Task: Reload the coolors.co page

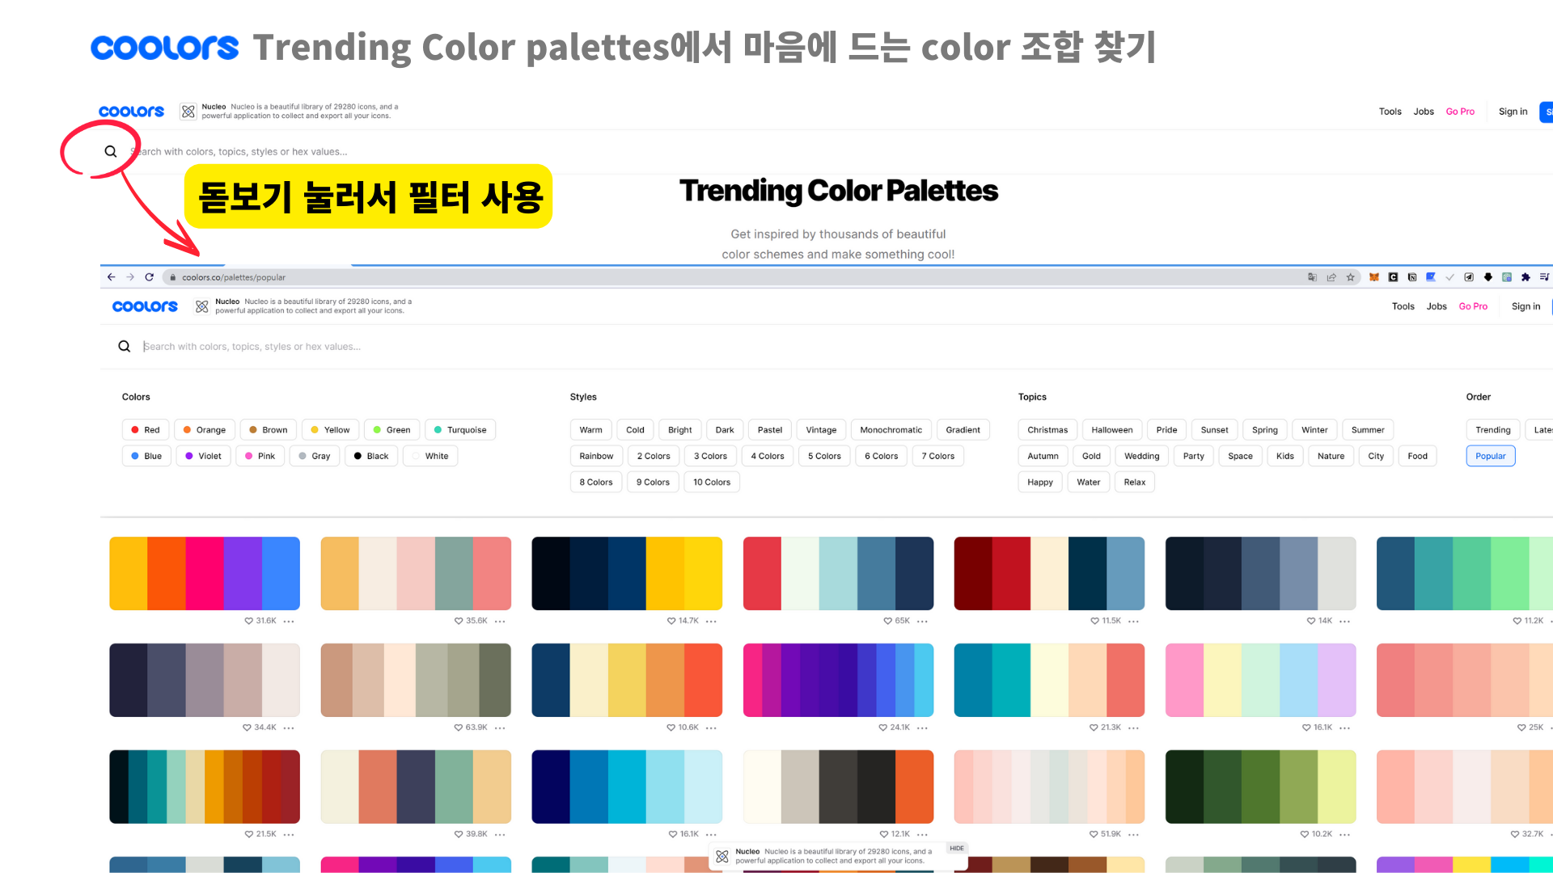Action: pyautogui.click(x=150, y=277)
